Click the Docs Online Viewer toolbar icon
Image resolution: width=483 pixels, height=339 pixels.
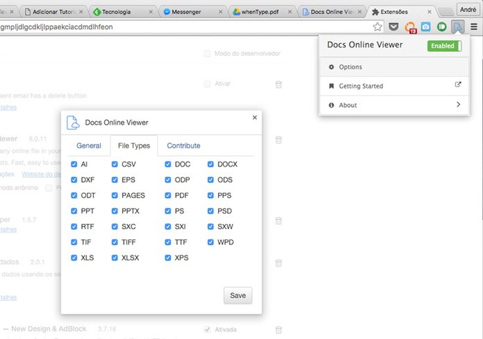point(458,27)
